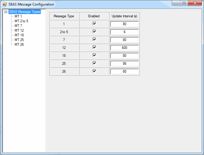This screenshot has width=204, height=155.
Task: Click the '18' message type cell
Action: coord(64,56)
